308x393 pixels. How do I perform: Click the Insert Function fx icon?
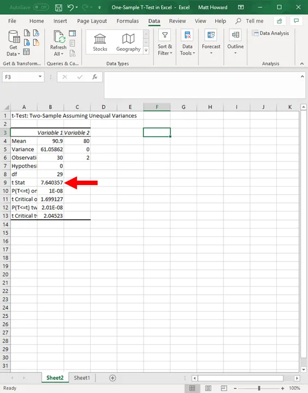95,77
